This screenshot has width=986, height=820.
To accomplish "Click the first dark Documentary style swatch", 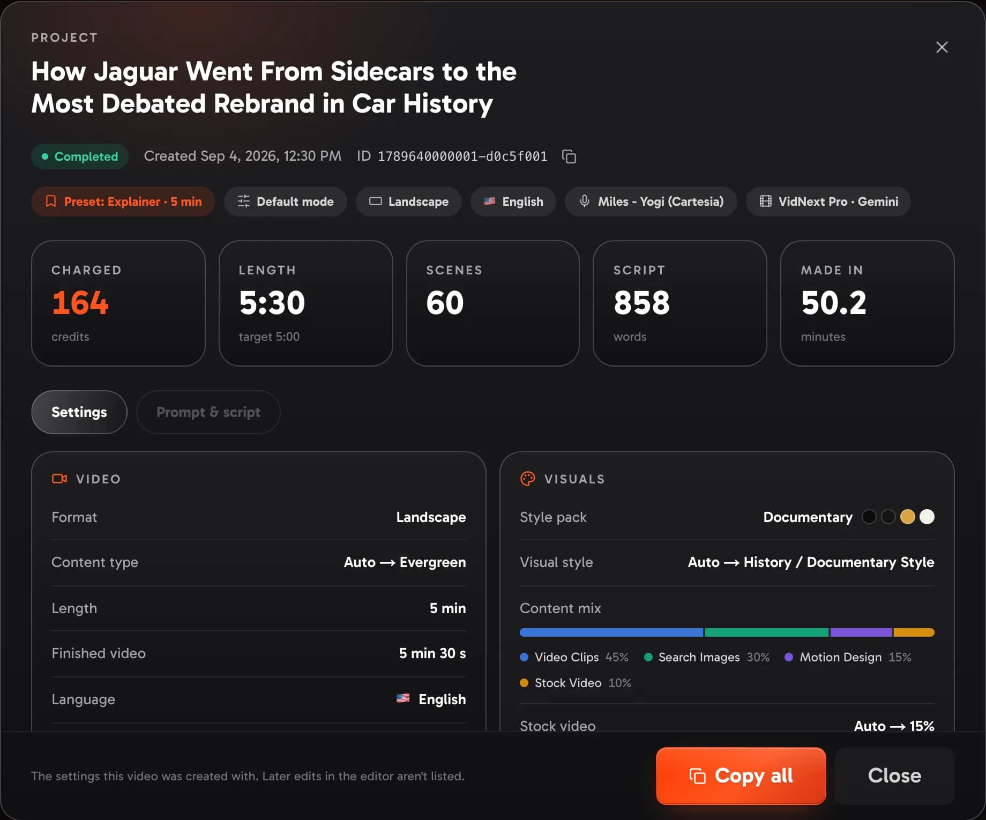I will click(x=869, y=517).
